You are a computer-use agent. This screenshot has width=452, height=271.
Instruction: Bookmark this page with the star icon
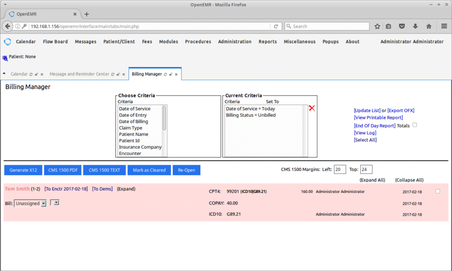pos(377,26)
